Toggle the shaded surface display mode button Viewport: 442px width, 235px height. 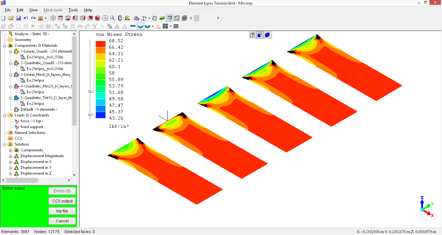170,18
